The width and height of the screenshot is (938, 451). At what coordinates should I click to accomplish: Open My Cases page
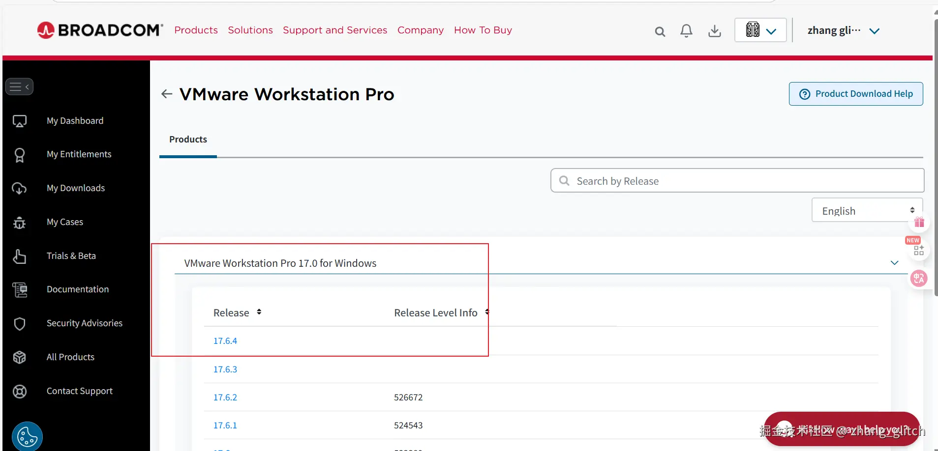pyautogui.click(x=65, y=222)
